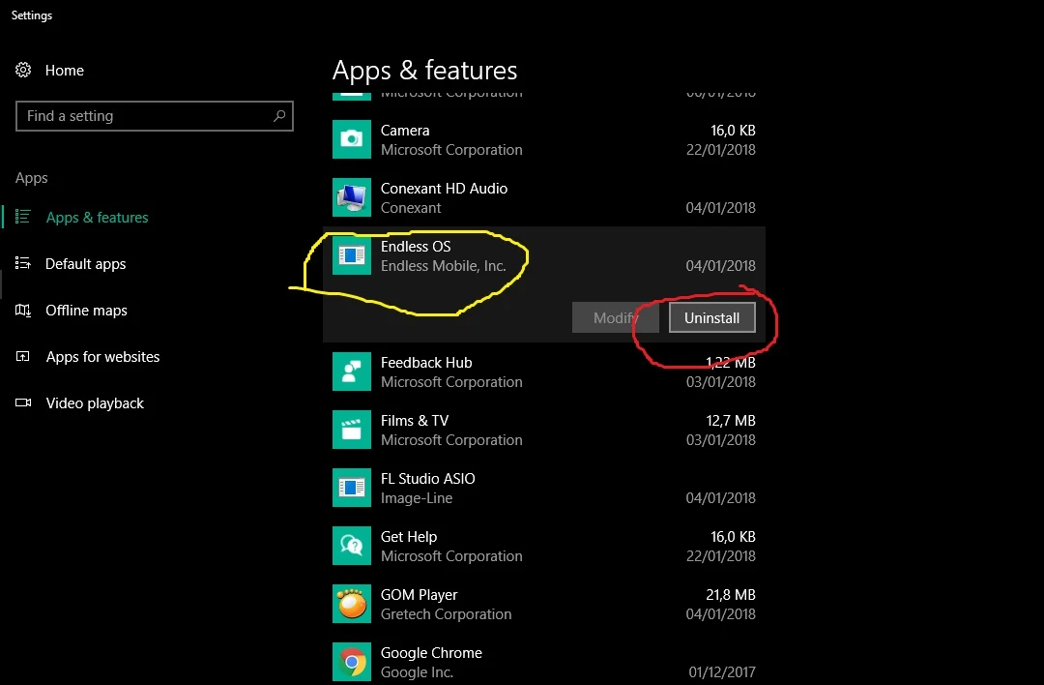Click the greyed Modify button

(615, 318)
